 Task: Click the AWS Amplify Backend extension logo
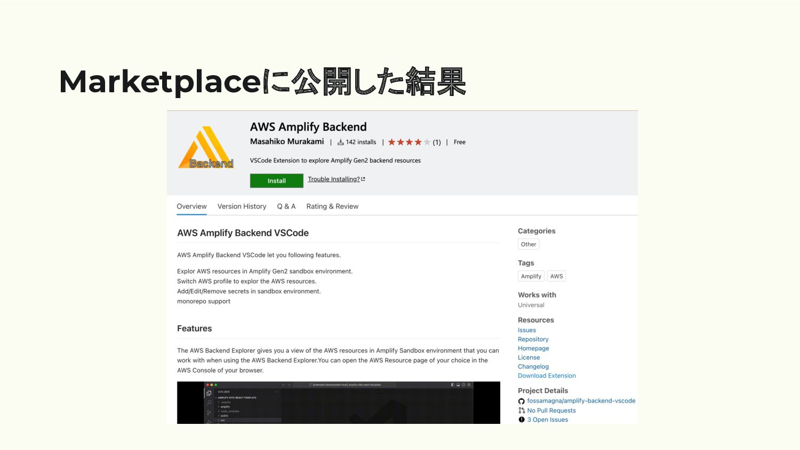click(x=206, y=148)
